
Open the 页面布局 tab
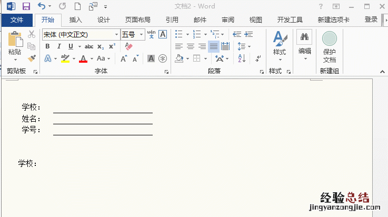click(x=137, y=20)
